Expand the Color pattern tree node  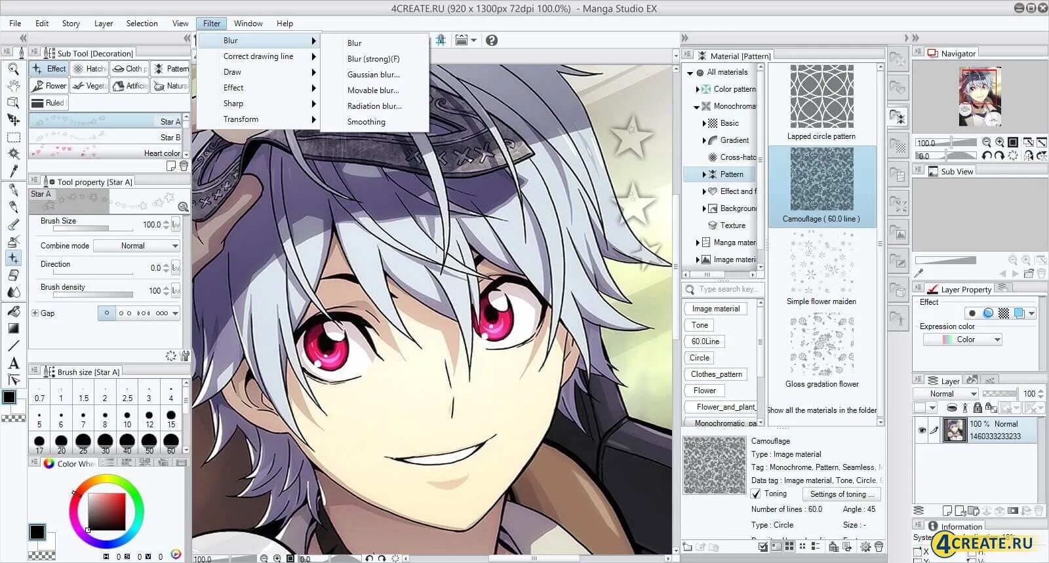[697, 90]
